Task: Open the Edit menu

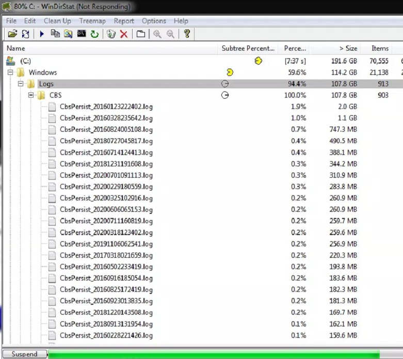Action: click(x=30, y=21)
